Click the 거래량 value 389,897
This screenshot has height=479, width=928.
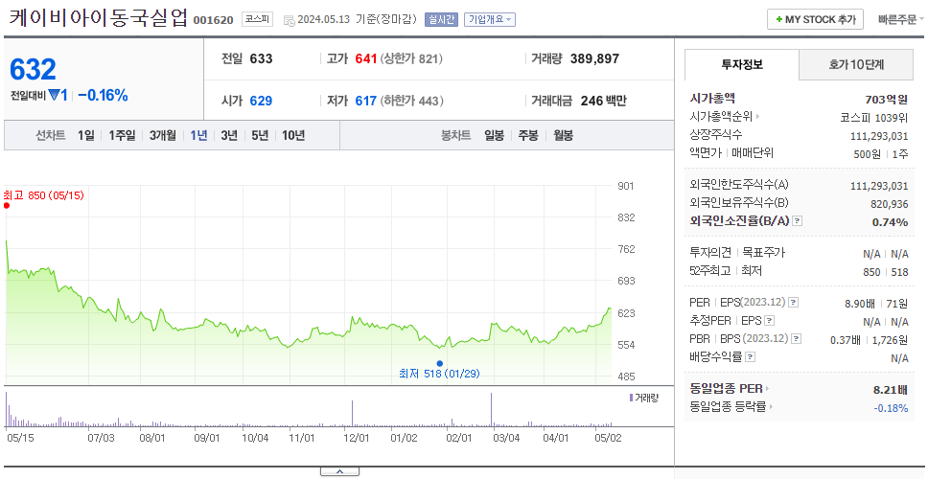[x=594, y=58]
